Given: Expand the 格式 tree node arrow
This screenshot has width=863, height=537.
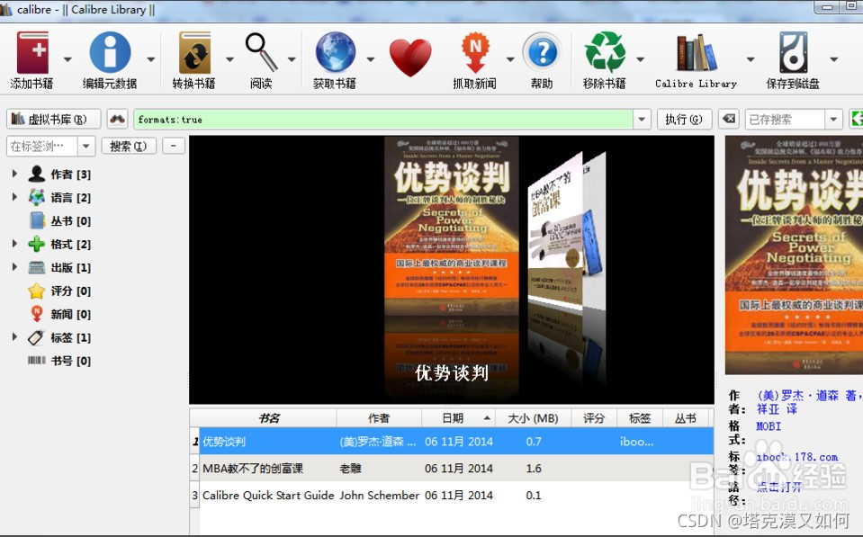Looking at the screenshot, I should [15, 243].
